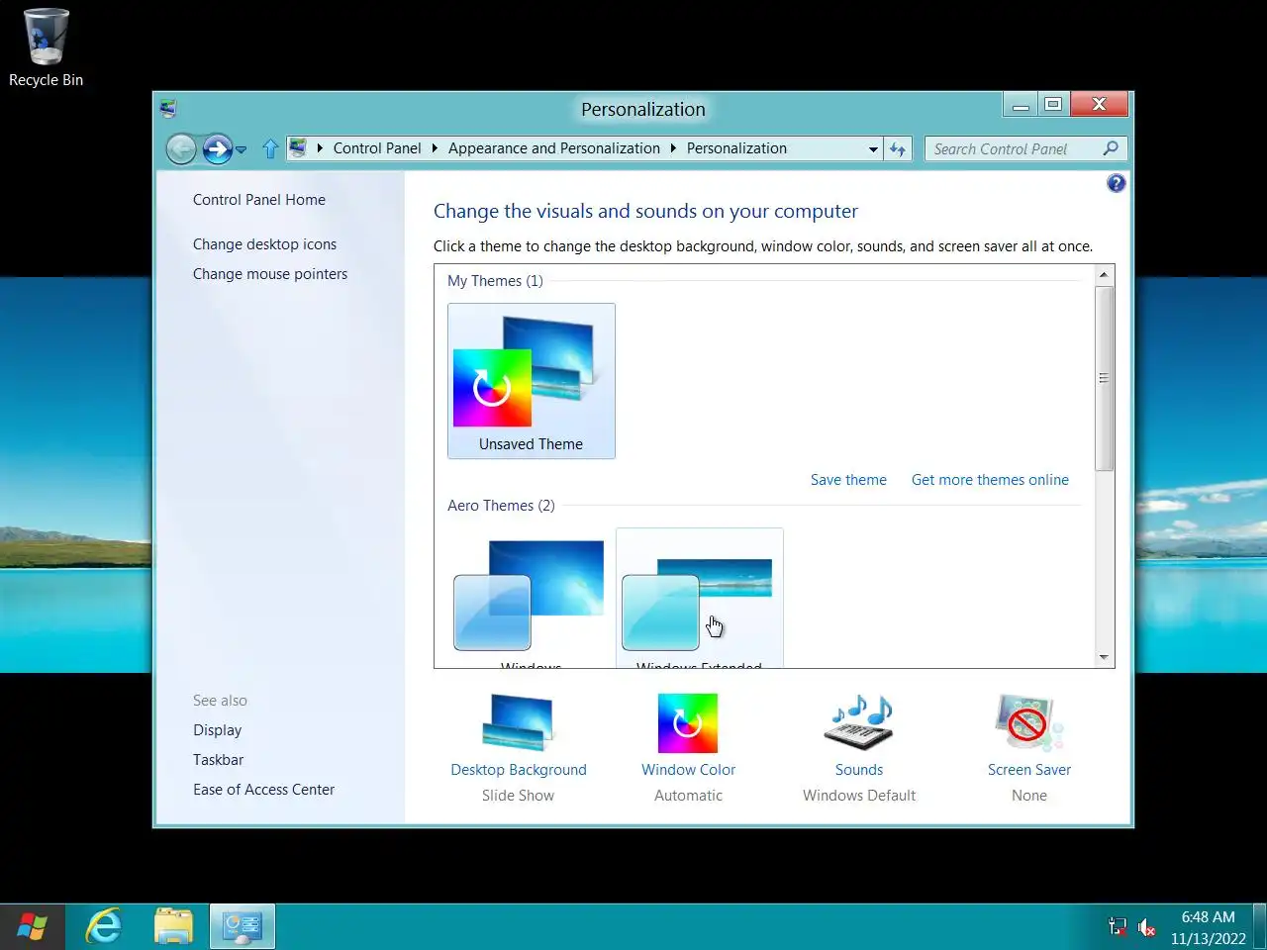Click the themes list scroll up arrow
Screen dimensions: 1267x950
click(x=1104, y=274)
